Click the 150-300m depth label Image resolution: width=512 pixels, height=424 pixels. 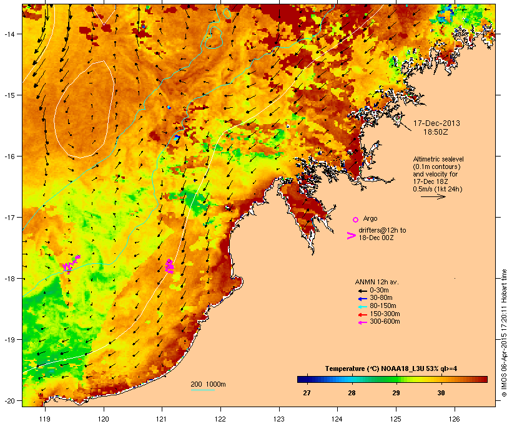click(385, 314)
